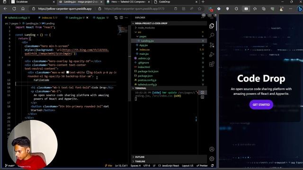Viewport: 303px width, 170px height.
Task: Open .eslintrc.cjs from the explorer tree
Action: (169, 58)
